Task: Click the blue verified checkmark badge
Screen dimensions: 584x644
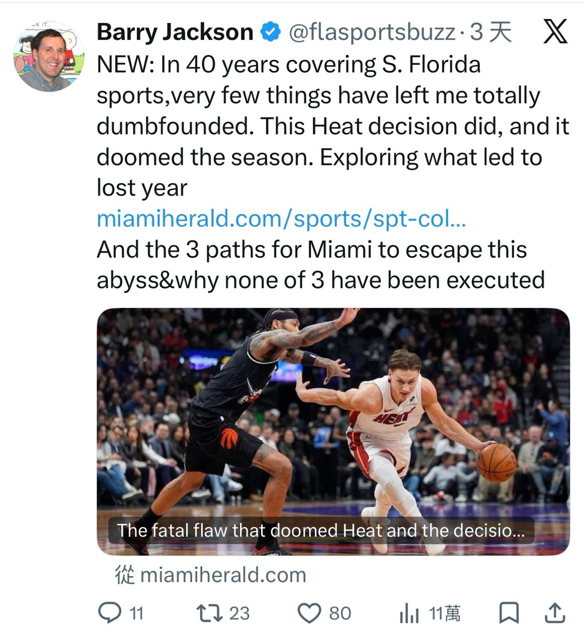Action: click(270, 33)
